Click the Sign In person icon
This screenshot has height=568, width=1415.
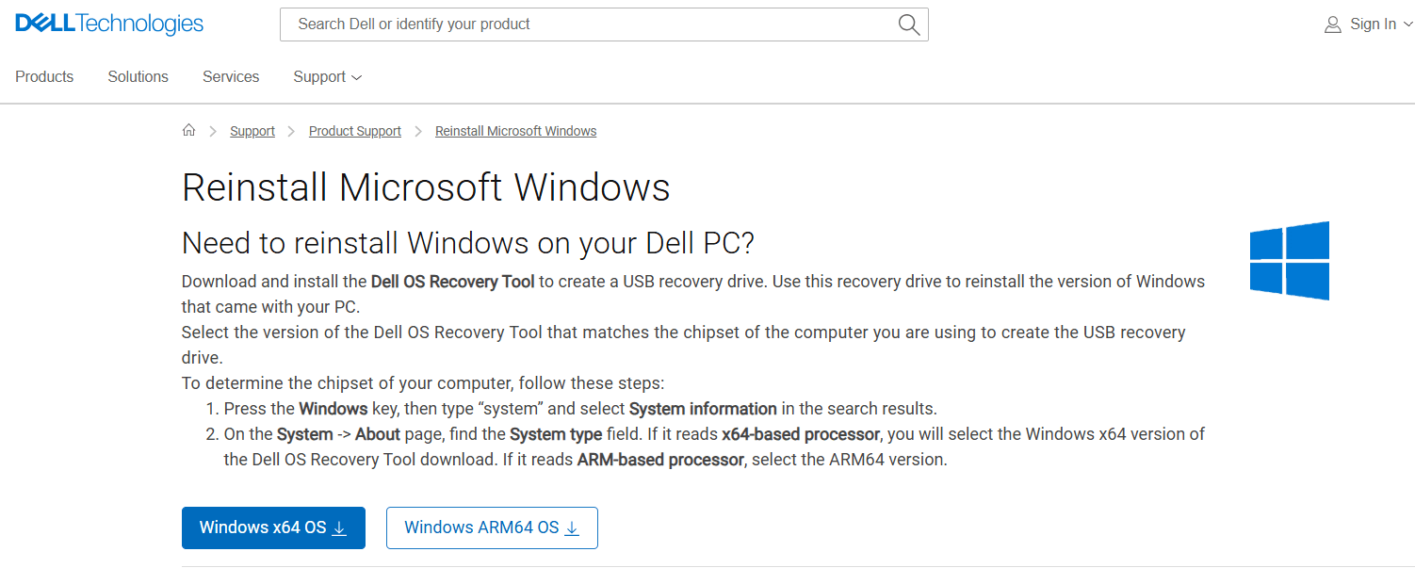(x=1333, y=24)
